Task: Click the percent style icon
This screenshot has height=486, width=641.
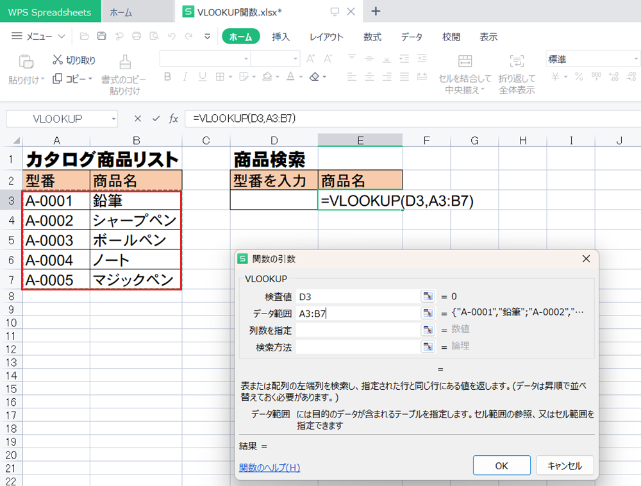Action: (579, 77)
